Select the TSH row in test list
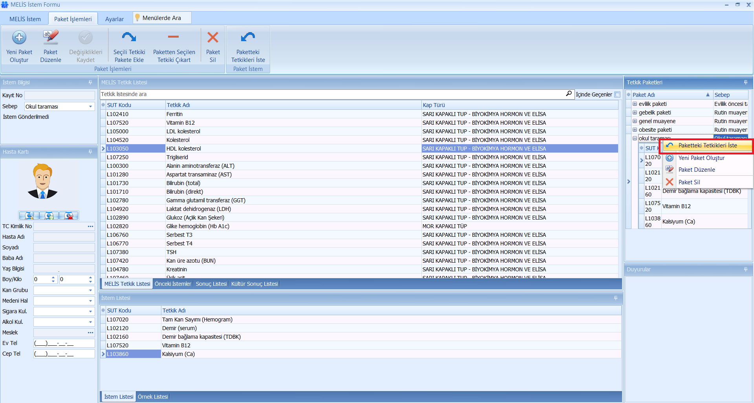Viewport: 754px width, 403px height. pyautogui.click(x=359, y=252)
